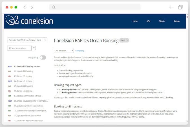Screen dimensions: 190x127
Task: Open the API definition dropdown
Action: click(x=64, y=51)
